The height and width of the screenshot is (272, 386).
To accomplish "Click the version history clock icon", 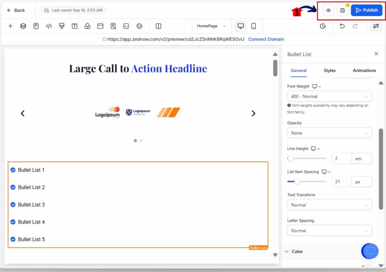I will coord(323,26).
